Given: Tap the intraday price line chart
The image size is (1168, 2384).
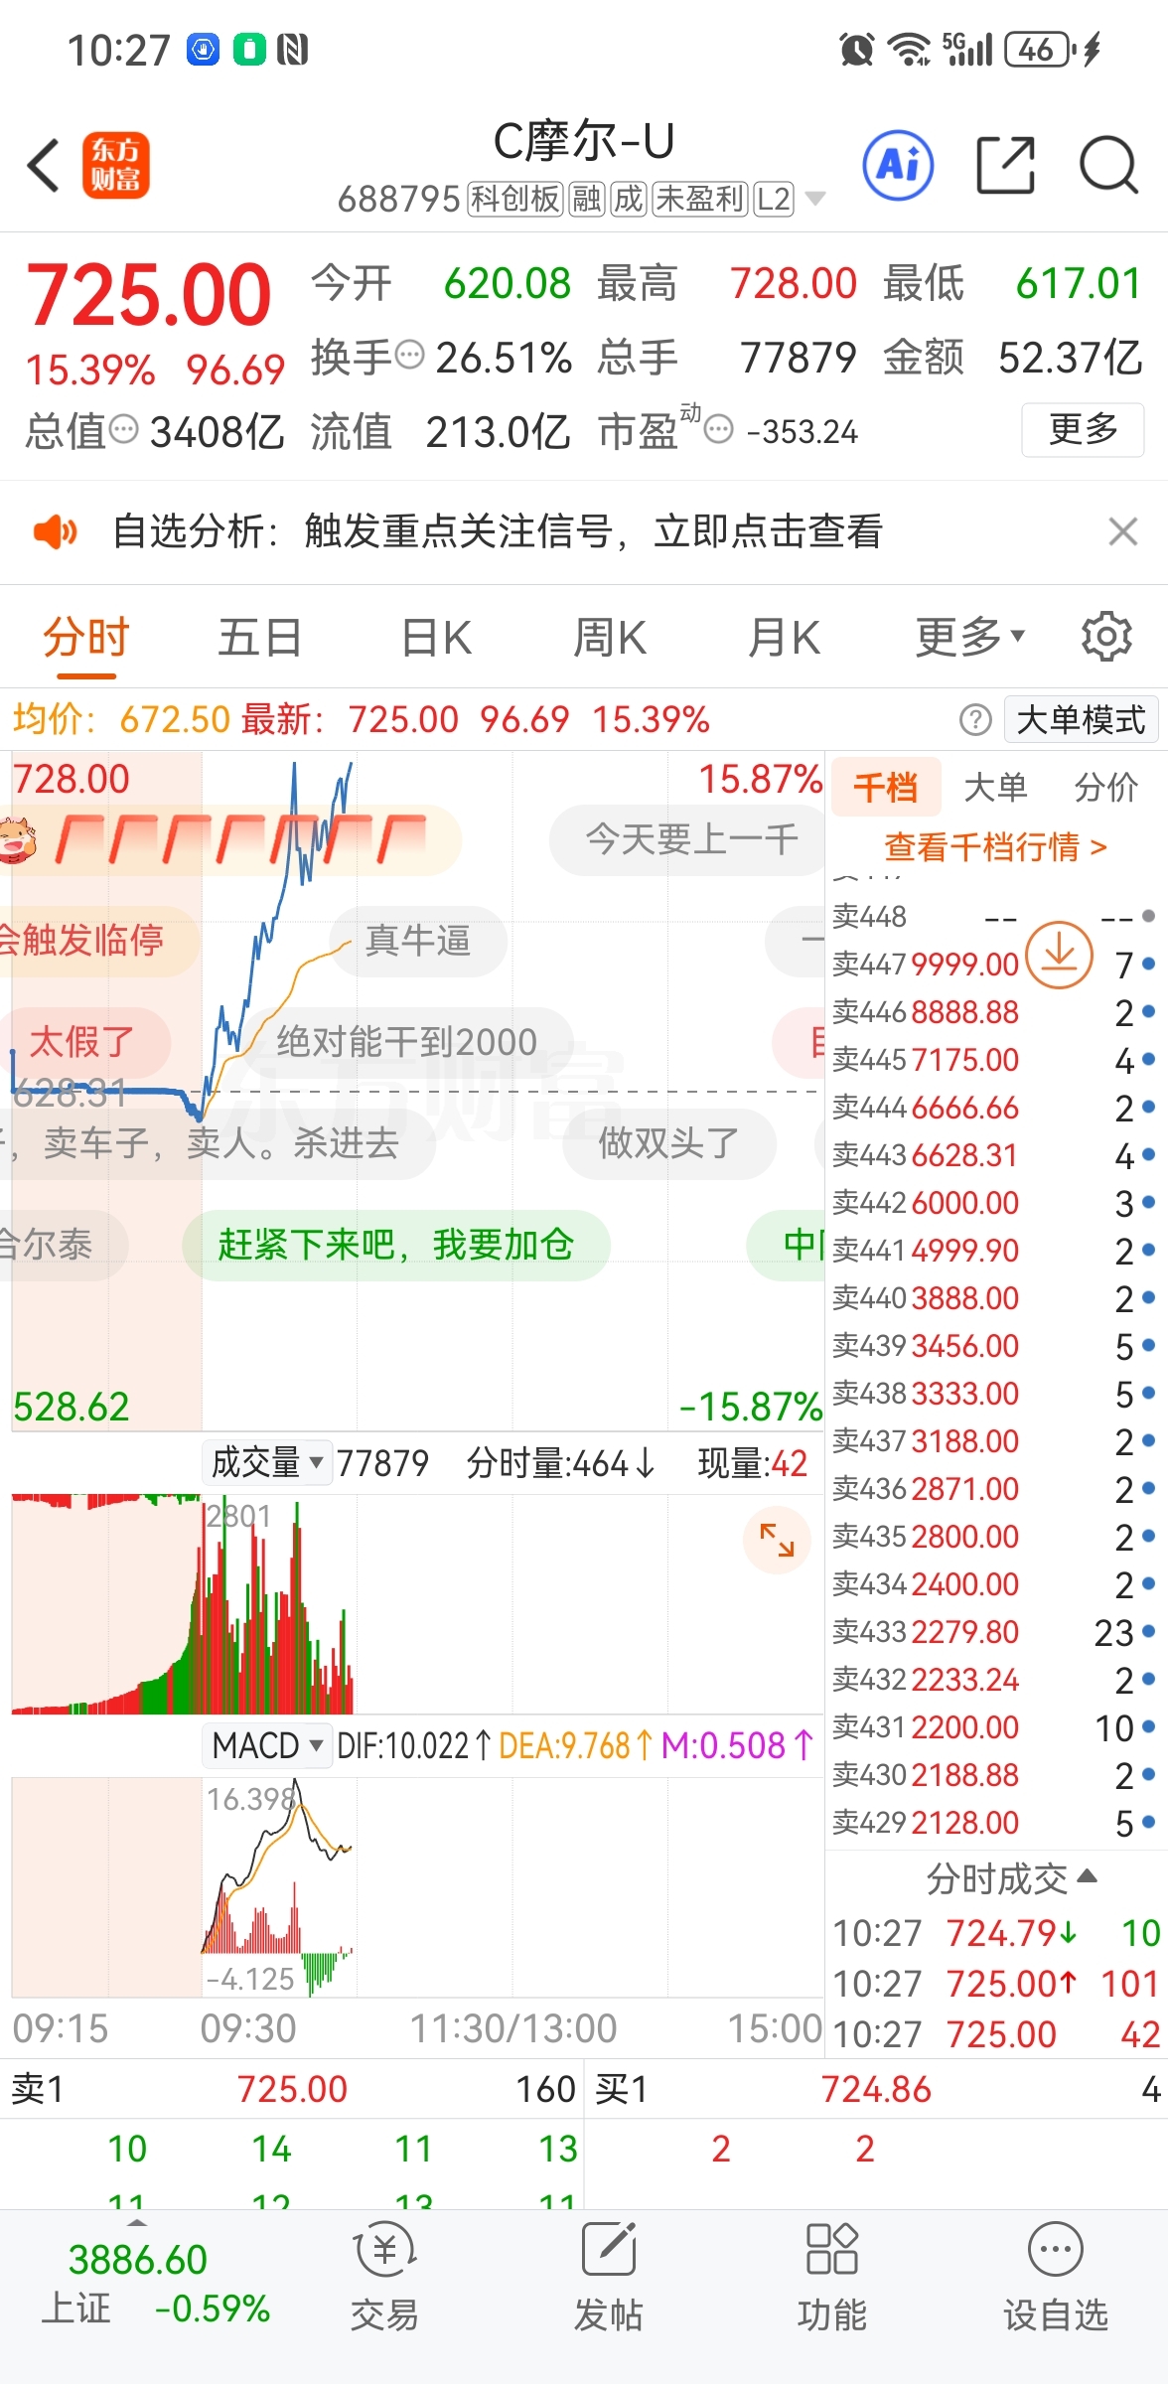Looking at the screenshot, I should pyautogui.click(x=417, y=1091).
